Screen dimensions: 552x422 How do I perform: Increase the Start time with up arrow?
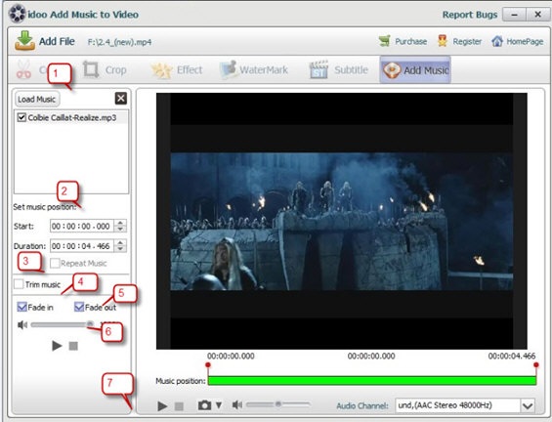point(120,223)
